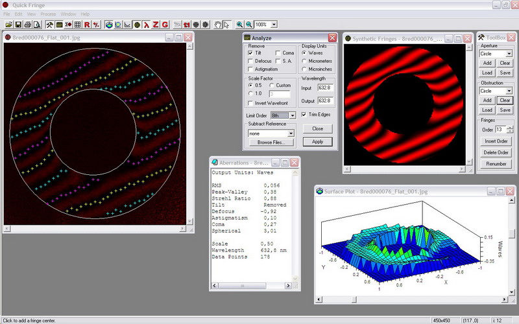519x324 pixels.
Task: Open the Edit menu
Action: [x=19, y=14]
